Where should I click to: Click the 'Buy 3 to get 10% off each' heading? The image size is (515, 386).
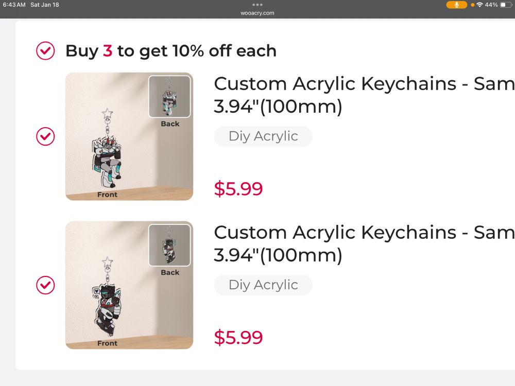click(171, 51)
